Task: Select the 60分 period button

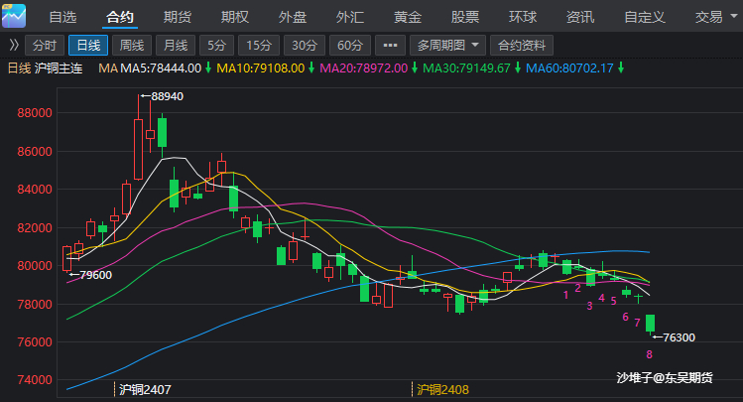Action: [x=350, y=46]
